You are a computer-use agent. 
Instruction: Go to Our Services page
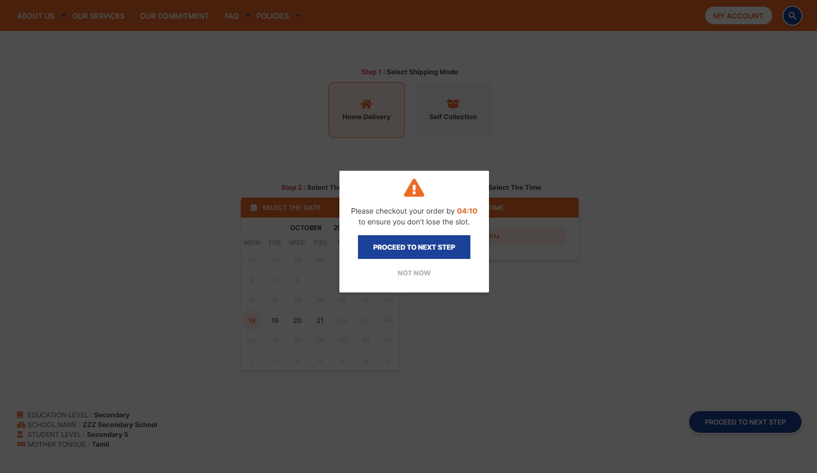(99, 16)
